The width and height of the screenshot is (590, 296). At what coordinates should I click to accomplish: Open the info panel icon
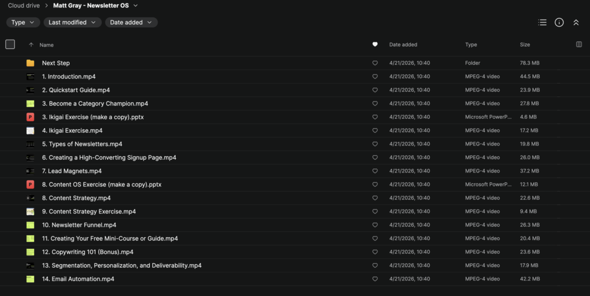pyautogui.click(x=559, y=23)
